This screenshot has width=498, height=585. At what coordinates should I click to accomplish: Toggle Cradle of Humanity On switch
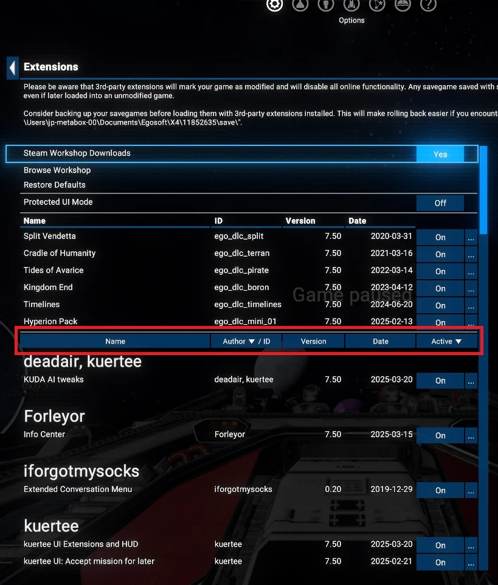click(440, 254)
